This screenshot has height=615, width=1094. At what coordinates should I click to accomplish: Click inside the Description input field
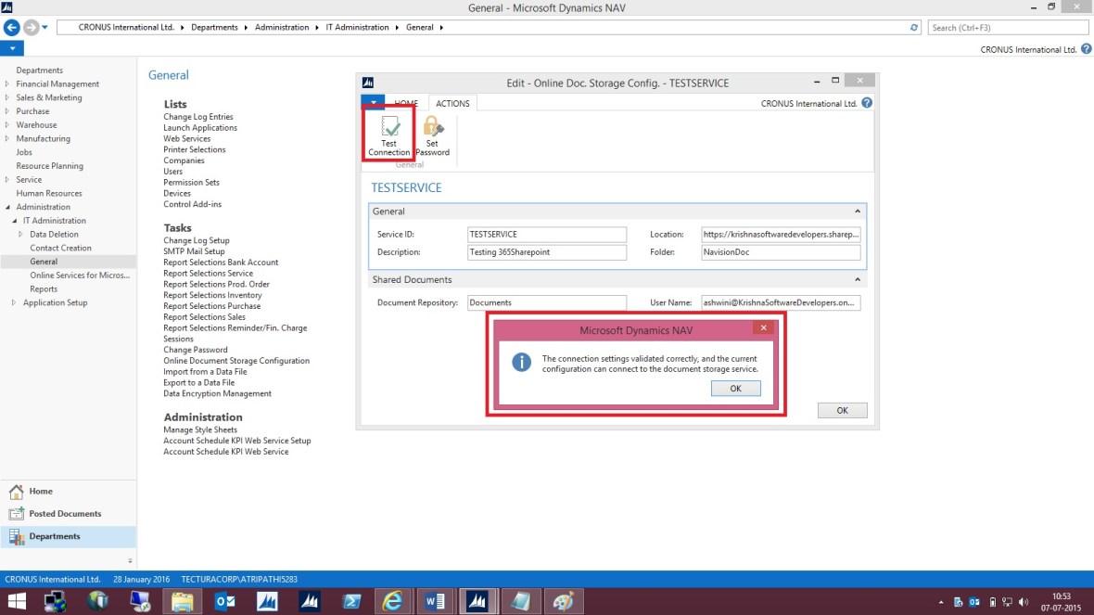click(546, 251)
